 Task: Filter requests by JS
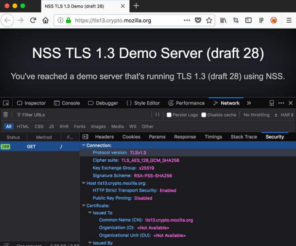pos(51,126)
